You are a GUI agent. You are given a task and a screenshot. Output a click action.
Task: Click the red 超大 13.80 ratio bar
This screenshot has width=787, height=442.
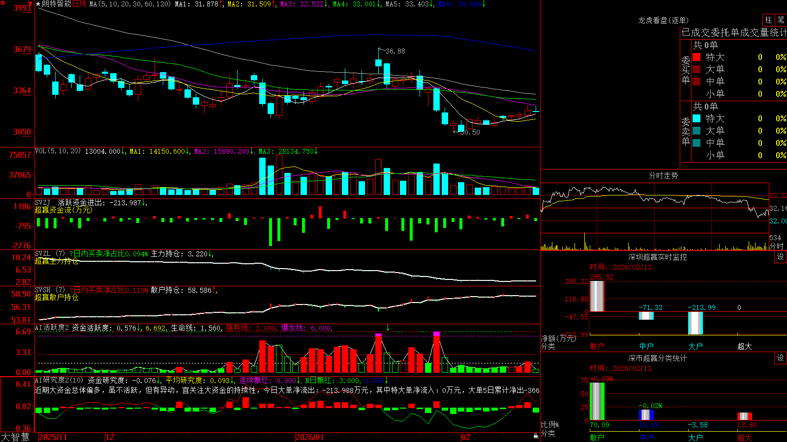tap(745, 416)
